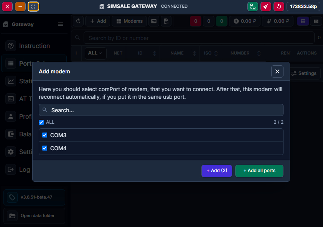Screen dimensions: 323x227
Task: Click the red 0 counter badge
Action: pyautogui.click(x=196, y=21)
